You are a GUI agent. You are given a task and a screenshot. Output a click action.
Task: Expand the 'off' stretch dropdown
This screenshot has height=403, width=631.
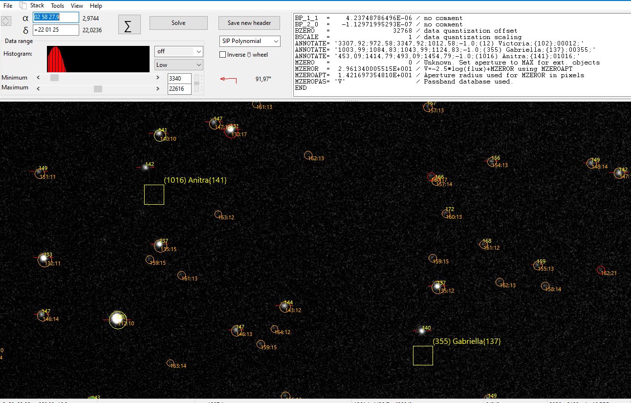tap(198, 51)
